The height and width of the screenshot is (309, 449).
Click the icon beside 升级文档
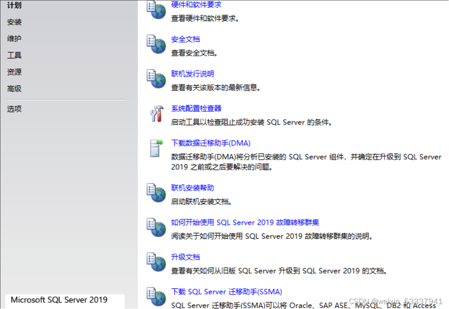tap(156, 262)
